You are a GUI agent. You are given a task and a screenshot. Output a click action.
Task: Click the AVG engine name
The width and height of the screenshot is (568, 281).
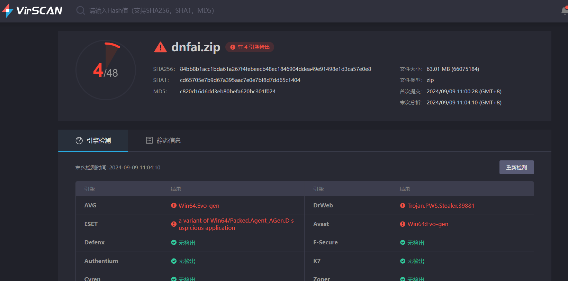[x=90, y=205]
